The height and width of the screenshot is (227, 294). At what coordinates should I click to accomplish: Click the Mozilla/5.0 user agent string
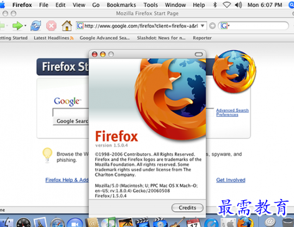click(146, 191)
